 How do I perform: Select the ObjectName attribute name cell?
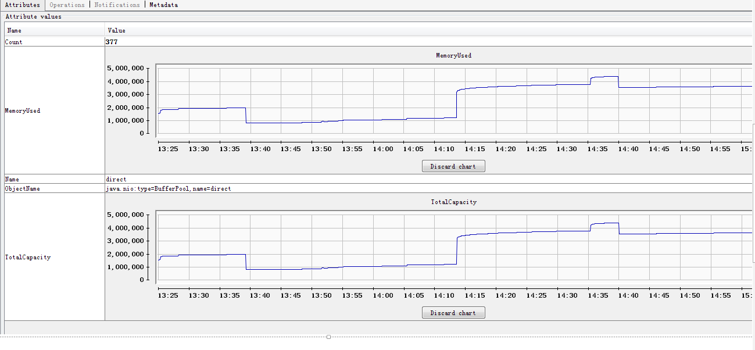[x=55, y=188]
